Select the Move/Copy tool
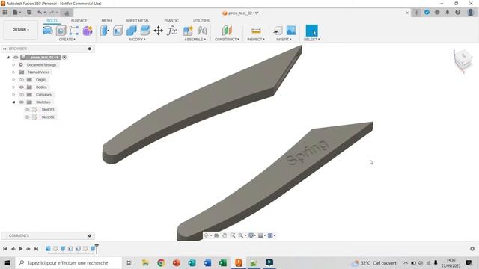479x269 pixels. (158, 31)
